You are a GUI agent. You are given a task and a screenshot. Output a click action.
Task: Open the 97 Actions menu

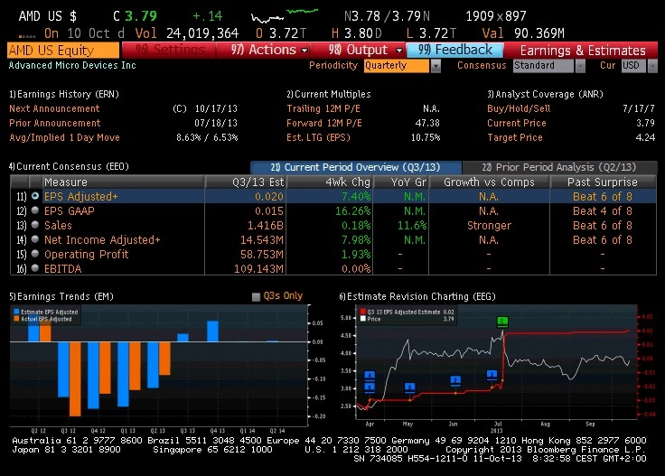pyautogui.click(x=263, y=50)
